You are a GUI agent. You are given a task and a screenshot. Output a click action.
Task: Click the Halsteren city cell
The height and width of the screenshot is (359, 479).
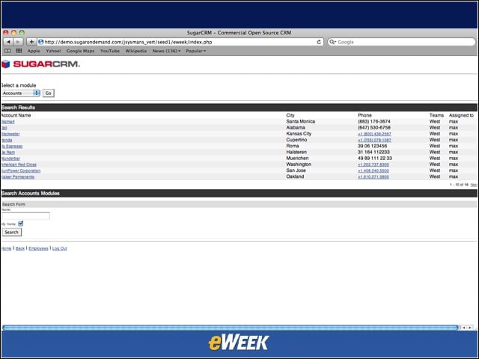click(x=296, y=152)
